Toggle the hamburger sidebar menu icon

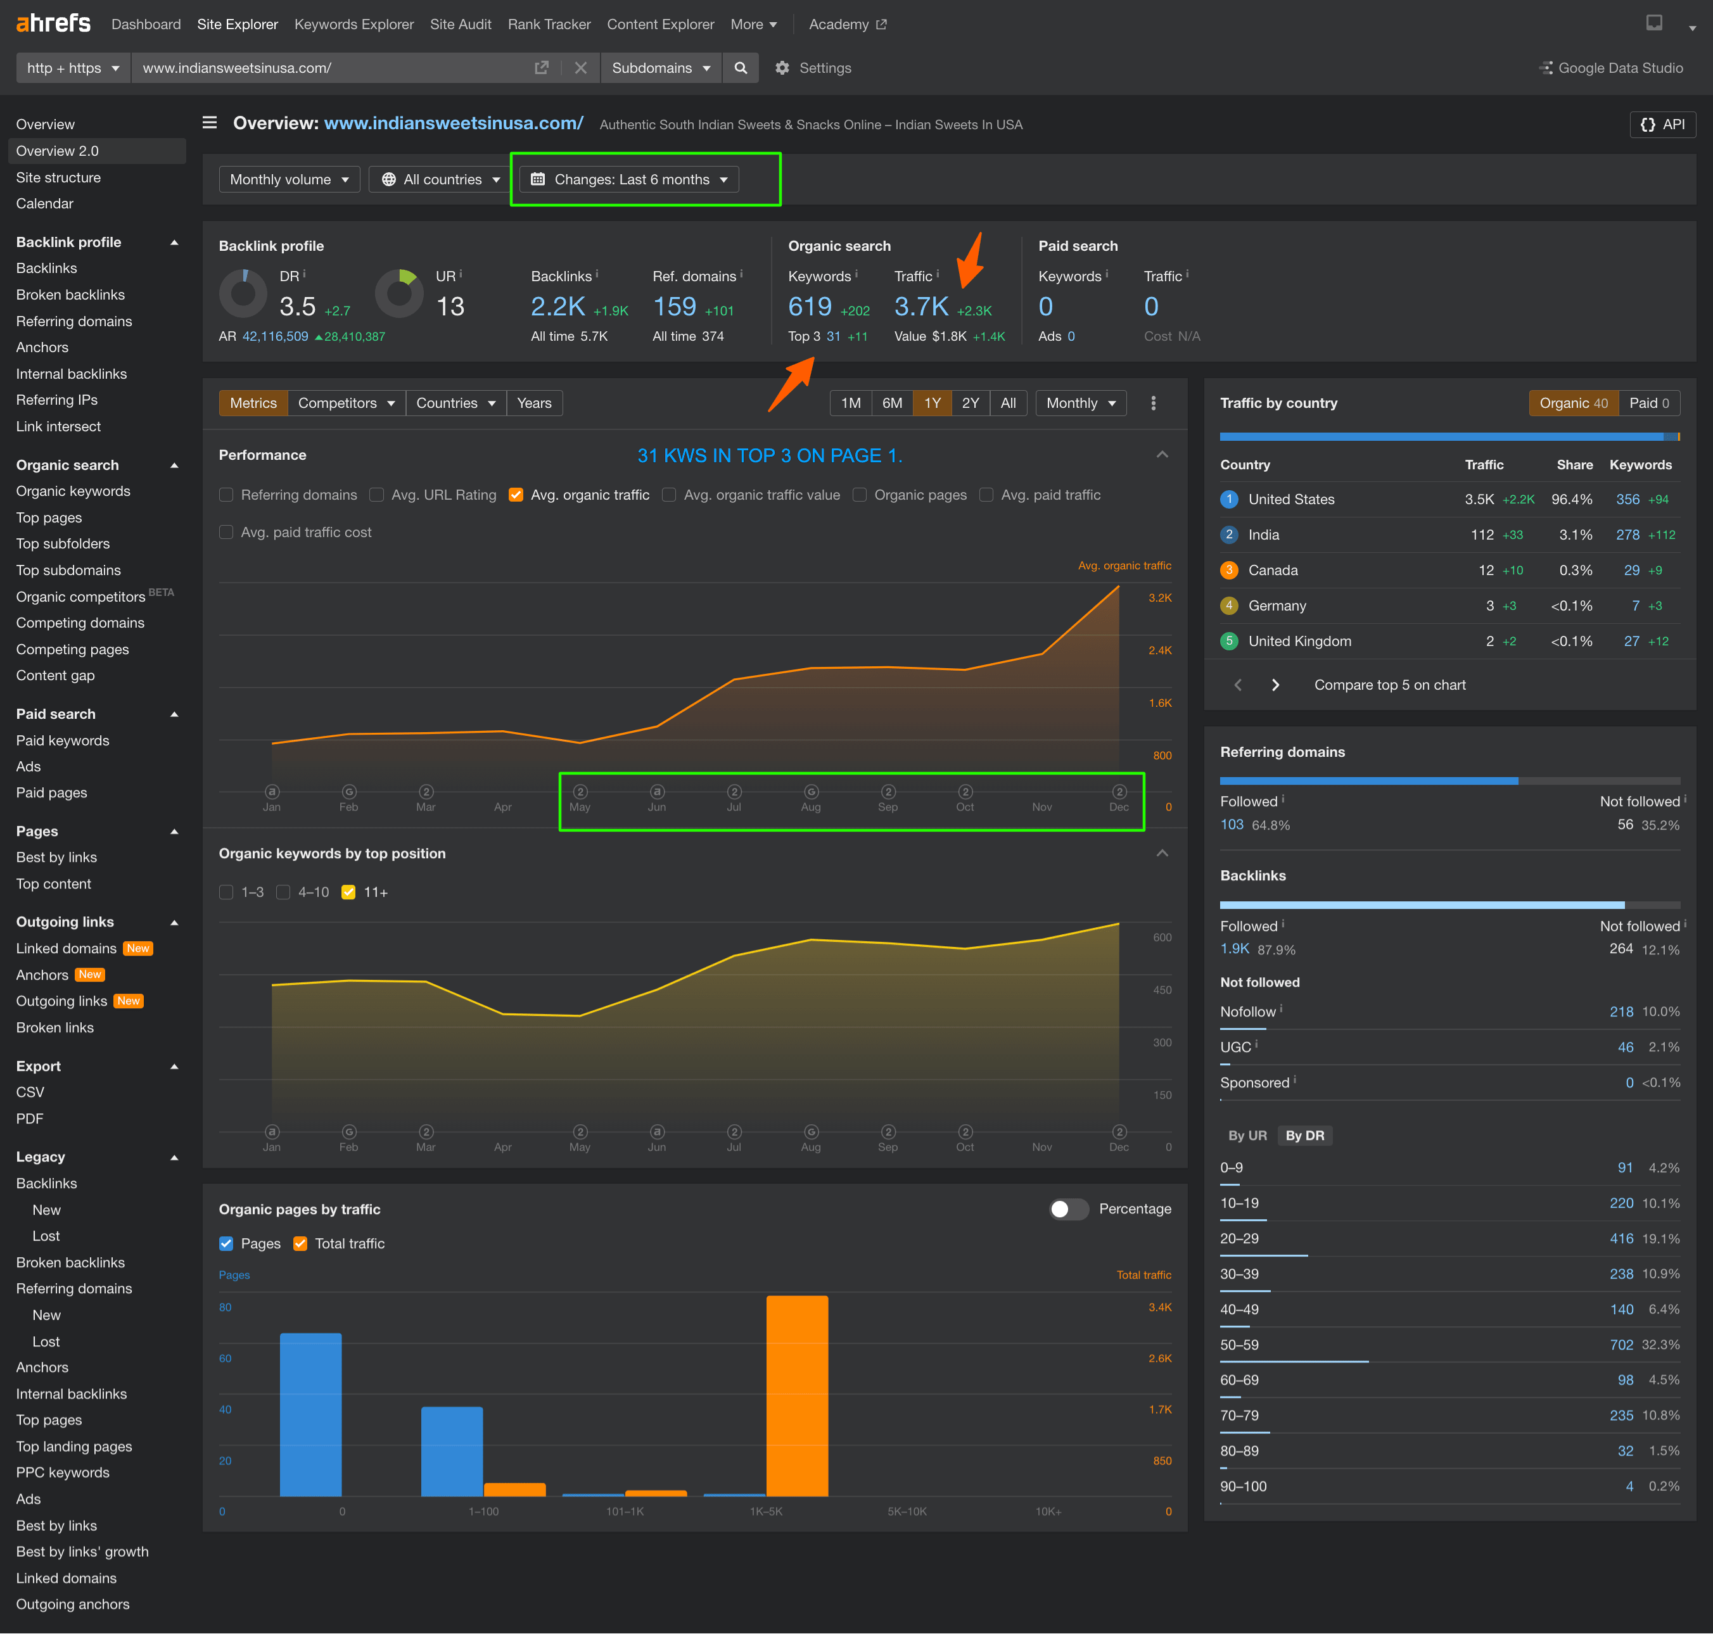point(210,123)
